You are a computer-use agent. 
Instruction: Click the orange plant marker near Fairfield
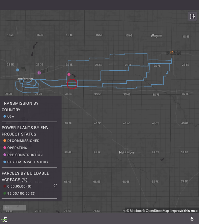(x=172, y=52)
